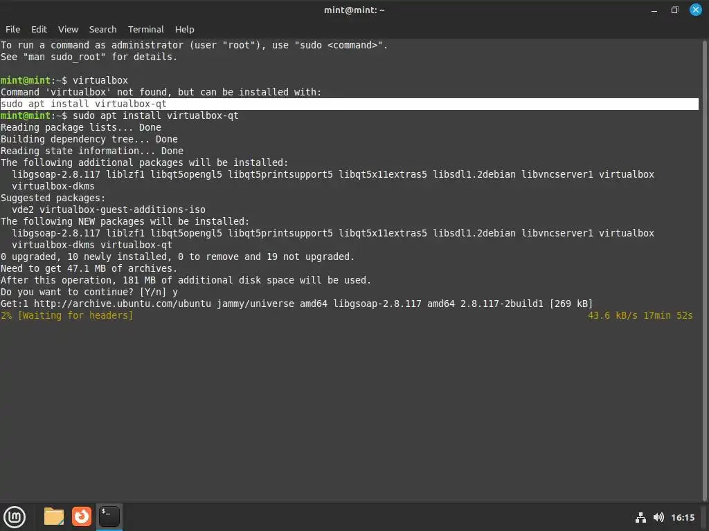Open the View menu
Screen dimensions: 709x531
coord(68,29)
